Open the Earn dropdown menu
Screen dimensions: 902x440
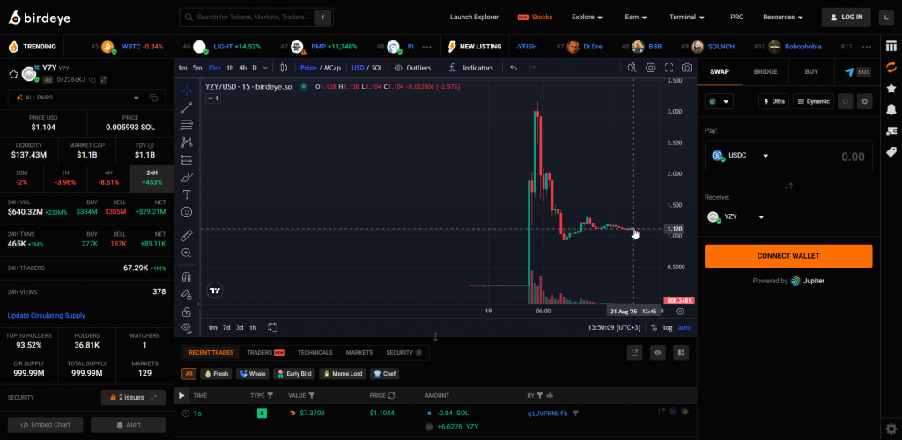[636, 18]
